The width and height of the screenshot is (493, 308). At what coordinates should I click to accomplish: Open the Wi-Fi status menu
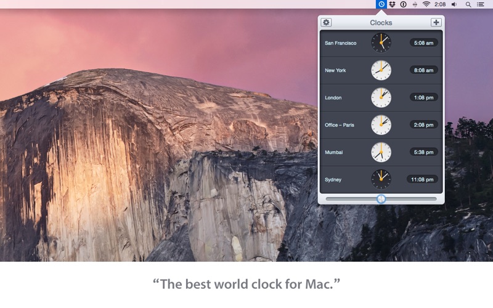[426, 4]
